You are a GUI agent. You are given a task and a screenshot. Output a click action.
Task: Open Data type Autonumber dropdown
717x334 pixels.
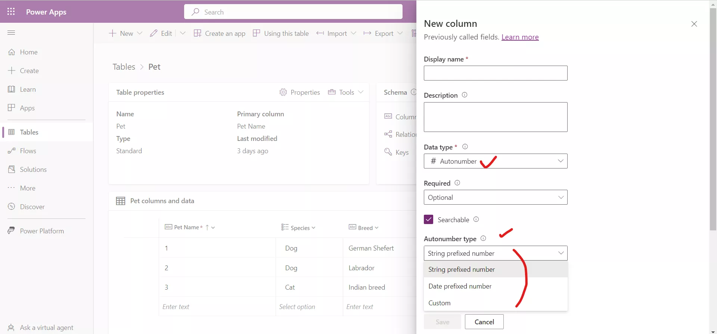[x=496, y=161]
